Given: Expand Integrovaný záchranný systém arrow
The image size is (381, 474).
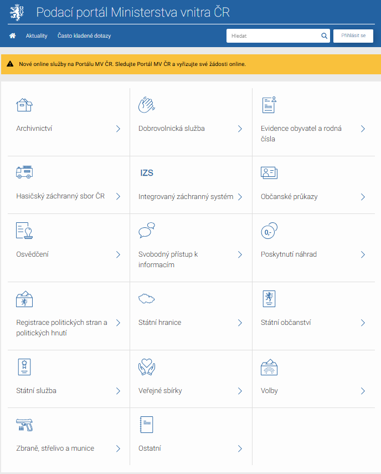Looking at the screenshot, I should 240,197.
